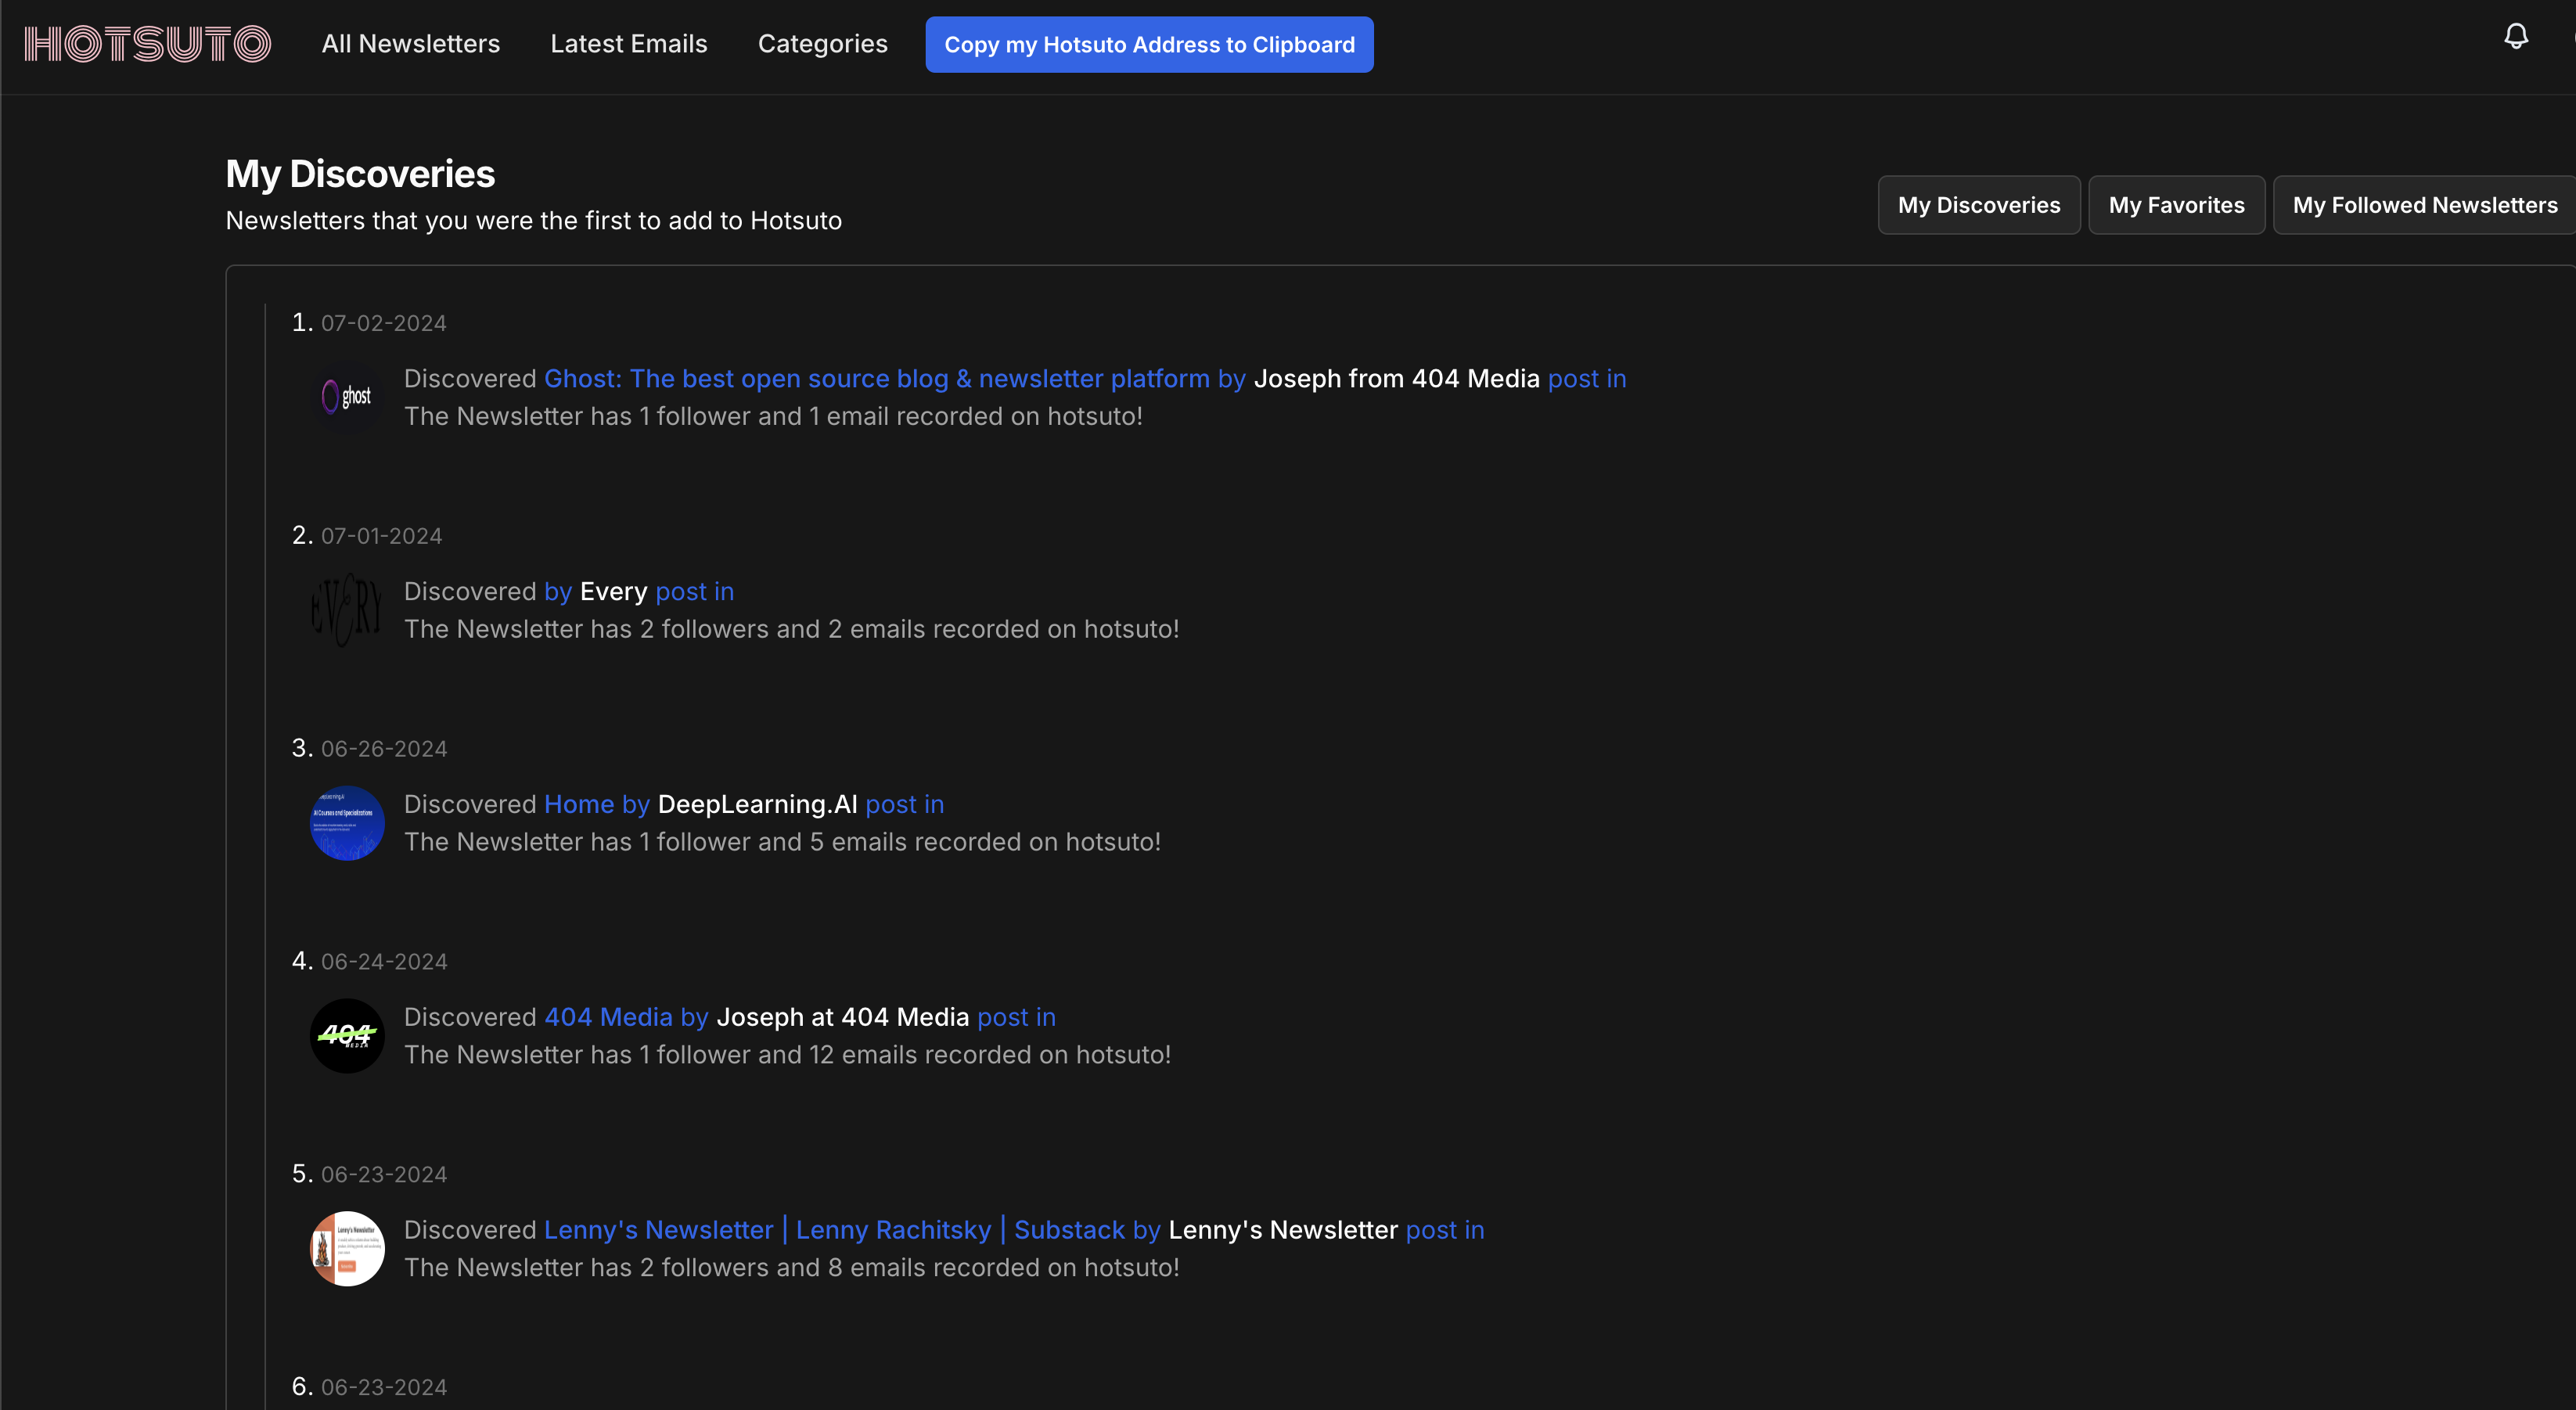Screen dimensions: 2576x1410
Task: Select the date 06-24-2024
Action: point(384,962)
